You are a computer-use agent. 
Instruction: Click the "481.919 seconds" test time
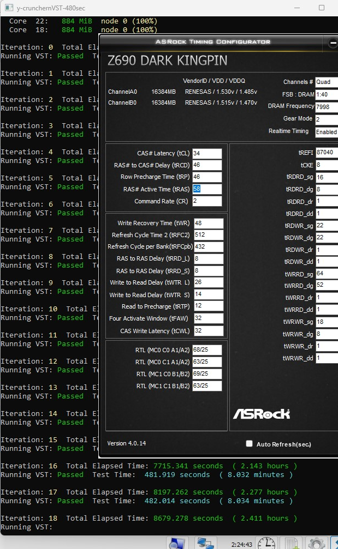177,475
